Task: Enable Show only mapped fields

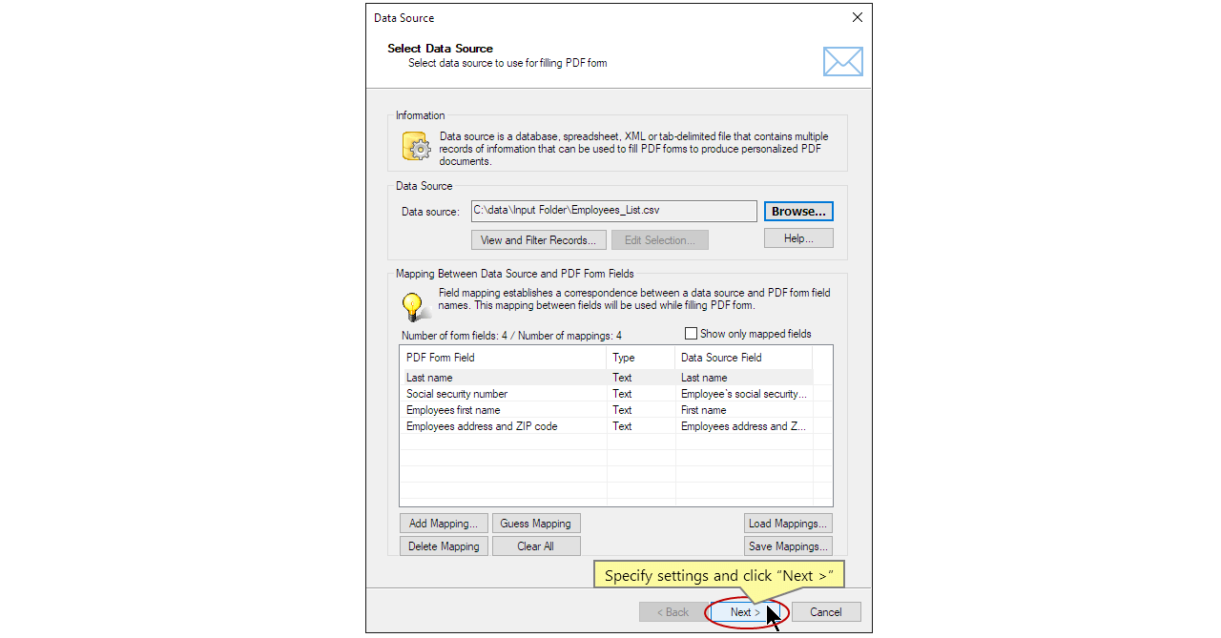Action: point(691,333)
